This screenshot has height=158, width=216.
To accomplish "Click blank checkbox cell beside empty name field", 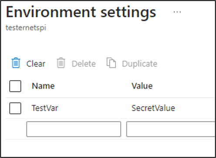I will 15,129.
